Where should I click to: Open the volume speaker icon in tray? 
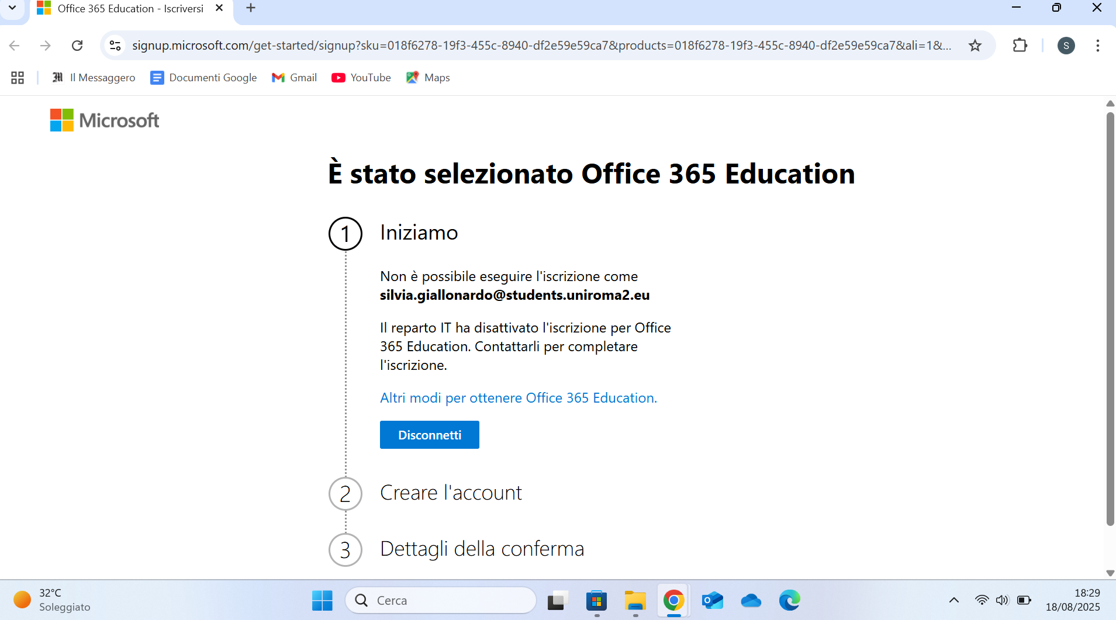[x=1003, y=600]
